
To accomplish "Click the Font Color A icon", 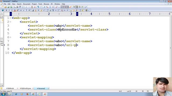I will (15, 10).
